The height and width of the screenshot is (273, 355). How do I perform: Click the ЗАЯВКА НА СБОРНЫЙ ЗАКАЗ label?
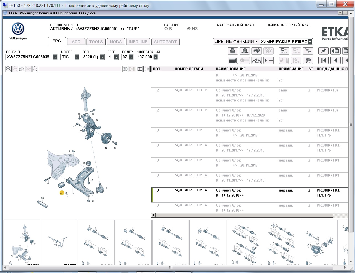[x=289, y=25]
